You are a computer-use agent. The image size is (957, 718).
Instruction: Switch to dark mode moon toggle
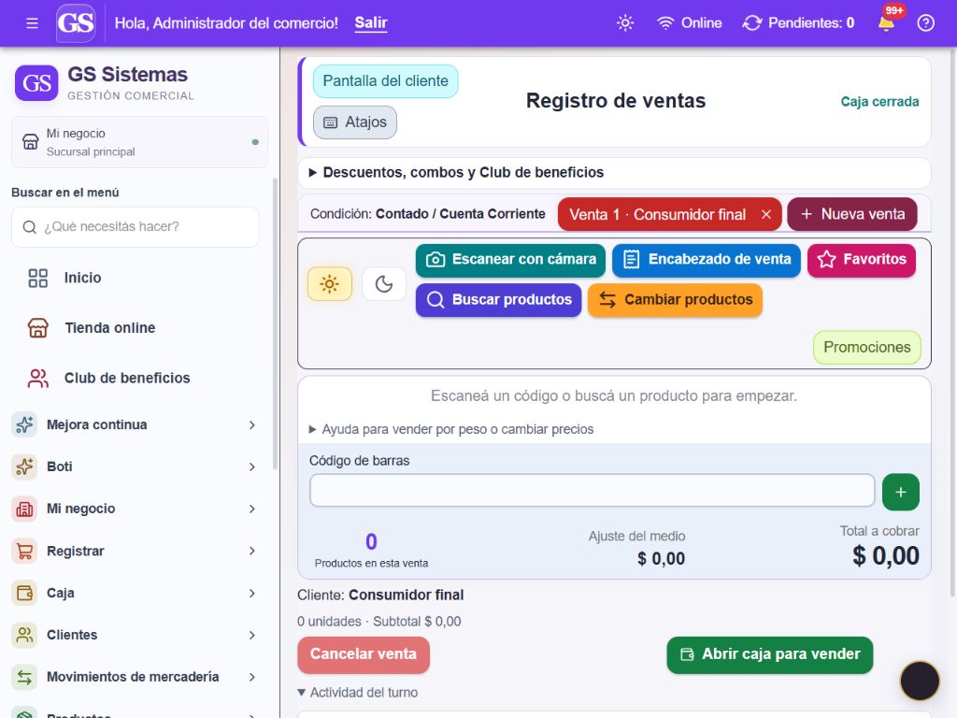tap(384, 284)
